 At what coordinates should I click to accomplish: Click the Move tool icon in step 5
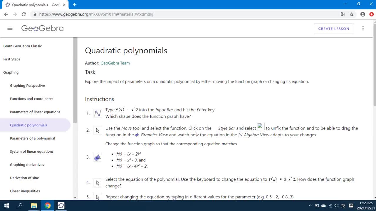pos(98,197)
